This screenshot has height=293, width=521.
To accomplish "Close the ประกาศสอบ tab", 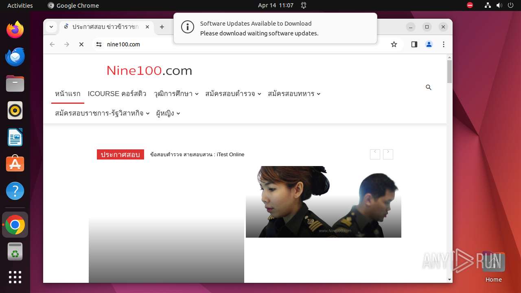I will coord(147,27).
